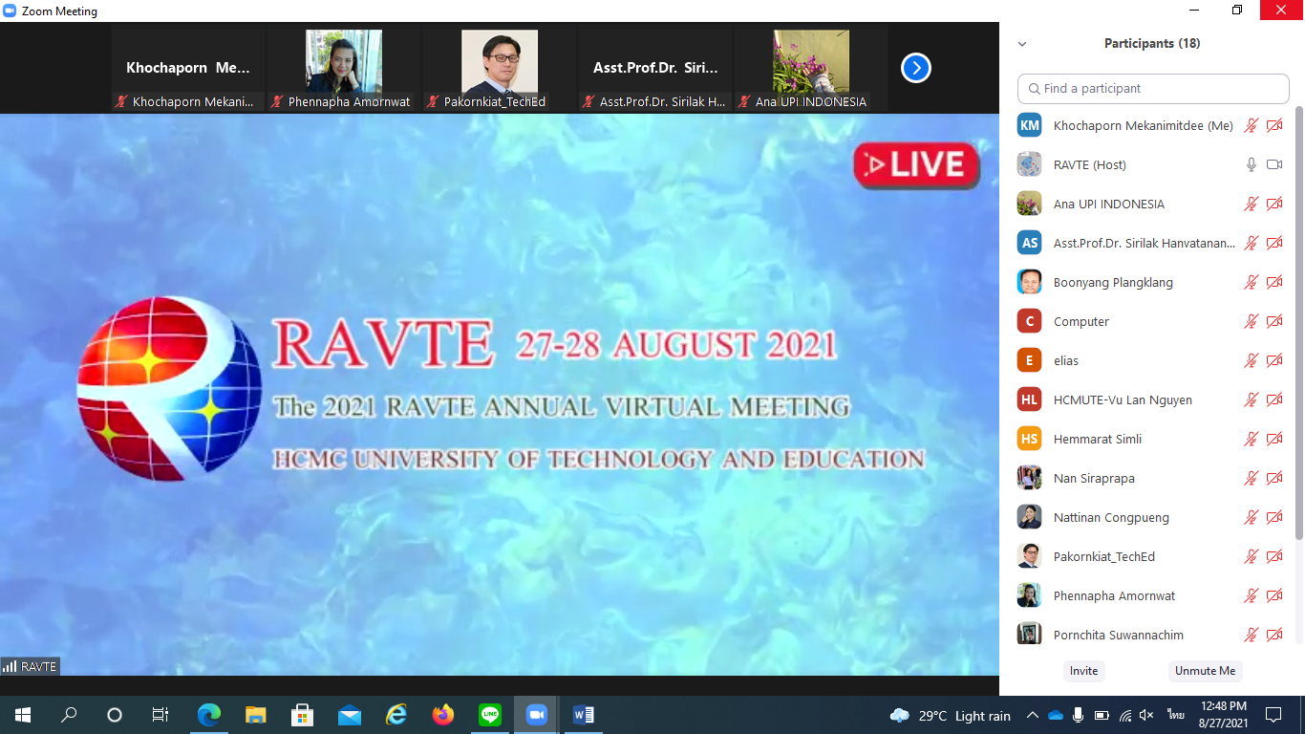The width and height of the screenshot is (1305, 734).
Task: Open Word from taskbar
Action: 583,714
